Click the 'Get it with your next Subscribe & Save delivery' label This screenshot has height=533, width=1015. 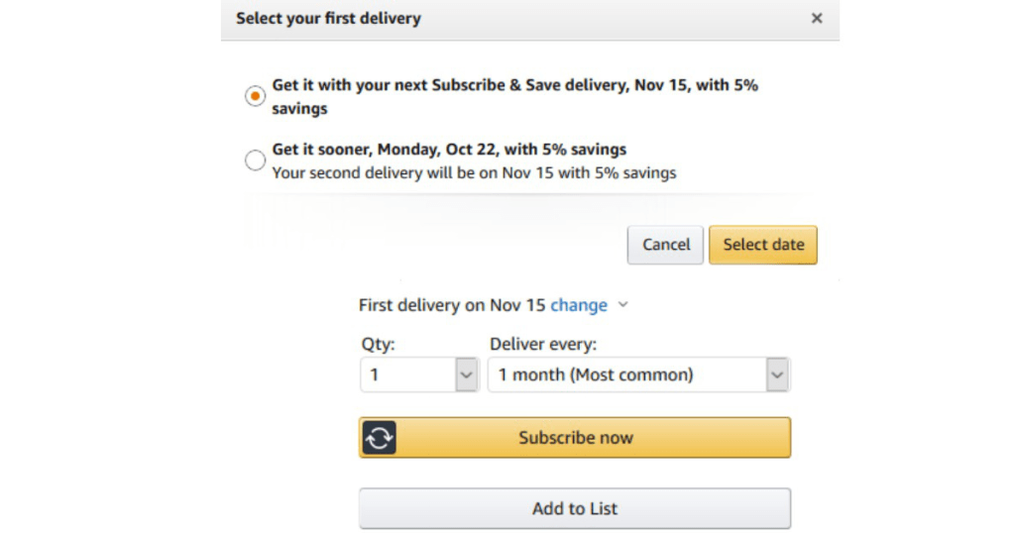[x=514, y=96]
